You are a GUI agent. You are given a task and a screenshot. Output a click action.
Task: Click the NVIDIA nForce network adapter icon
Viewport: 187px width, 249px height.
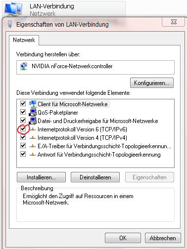24,66
